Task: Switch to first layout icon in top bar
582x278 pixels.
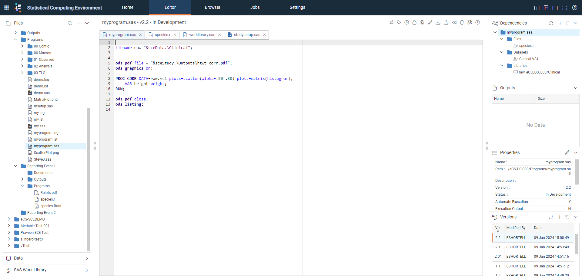Action: click(537, 8)
